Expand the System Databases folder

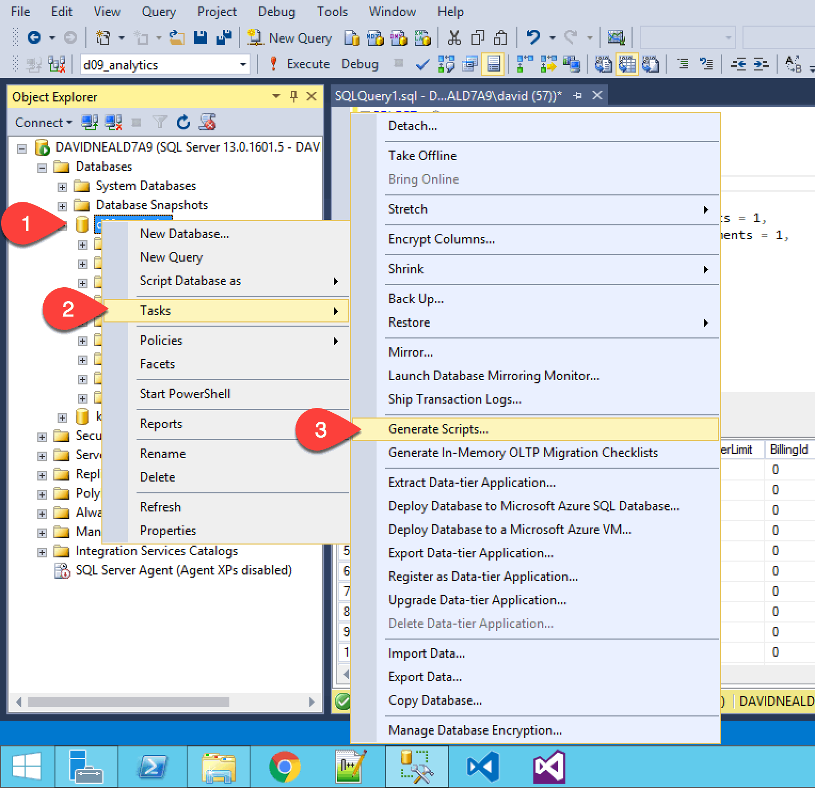(62, 187)
